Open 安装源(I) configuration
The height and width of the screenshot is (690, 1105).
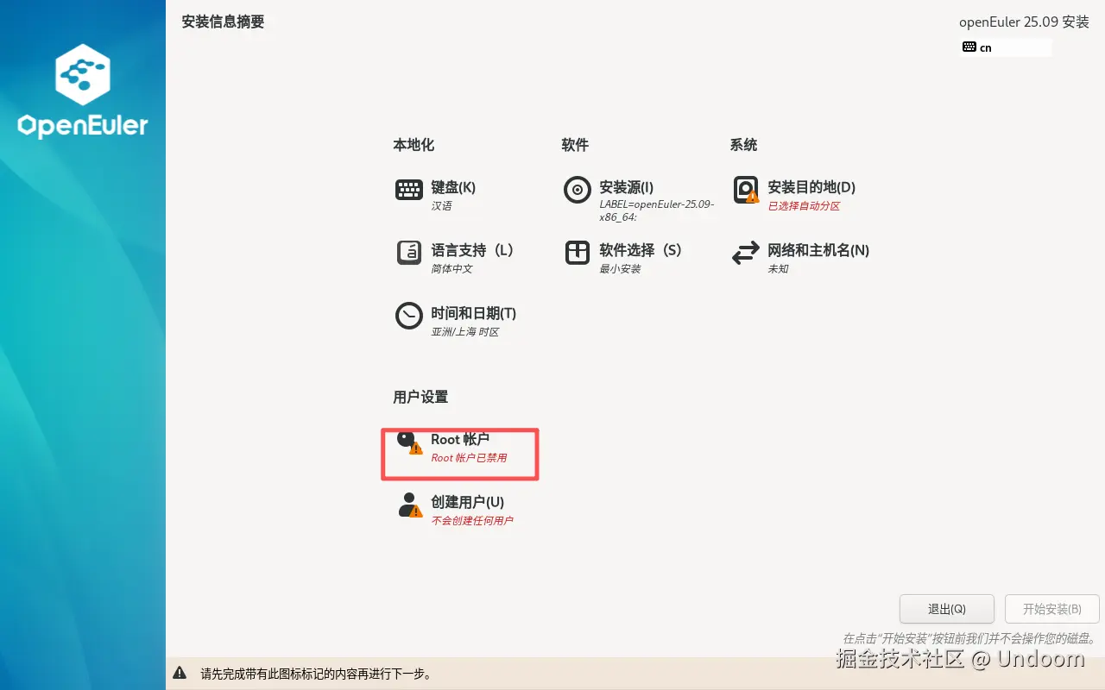[627, 187]
